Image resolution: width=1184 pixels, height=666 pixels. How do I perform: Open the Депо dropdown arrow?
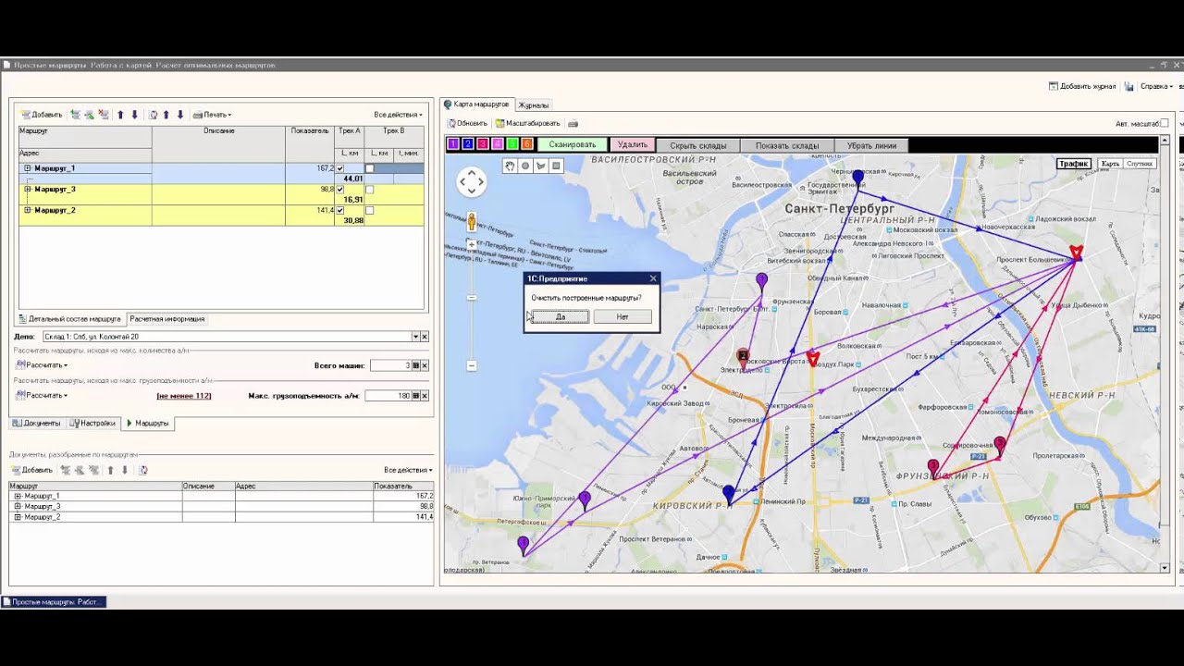coord(415,337)
